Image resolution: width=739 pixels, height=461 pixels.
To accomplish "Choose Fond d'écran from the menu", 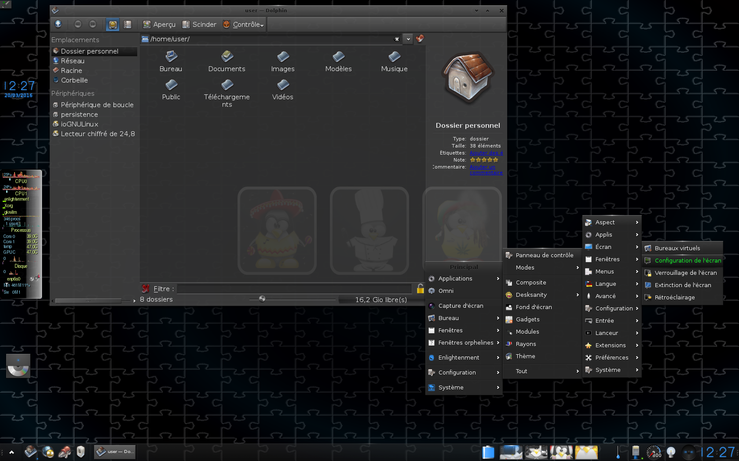I will 534,307.
